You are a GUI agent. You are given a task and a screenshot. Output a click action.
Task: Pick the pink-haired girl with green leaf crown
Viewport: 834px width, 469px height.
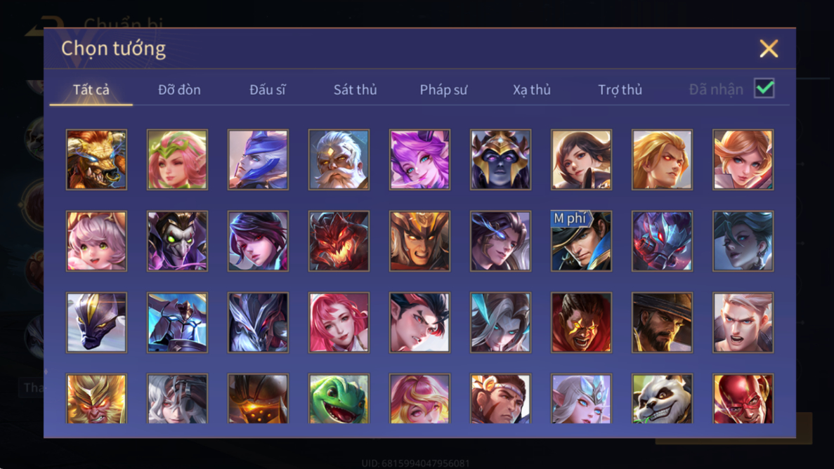click(177, 159)
